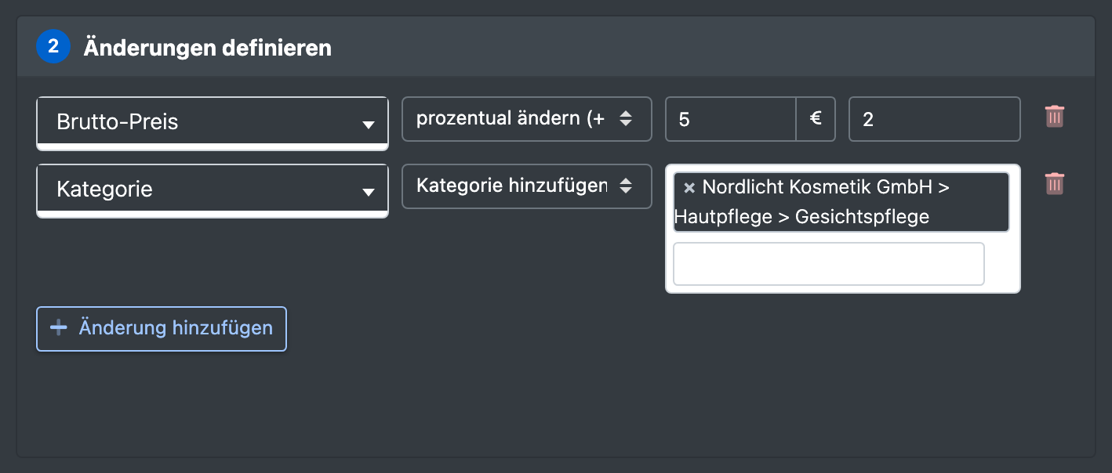Delete the Brutto-Preis change row
This screenshot has height=473, width=1112.
tap(1055, 117)
